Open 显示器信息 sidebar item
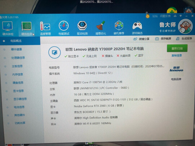The height and width of the screenshot is (146, 195). click(20, 99)
